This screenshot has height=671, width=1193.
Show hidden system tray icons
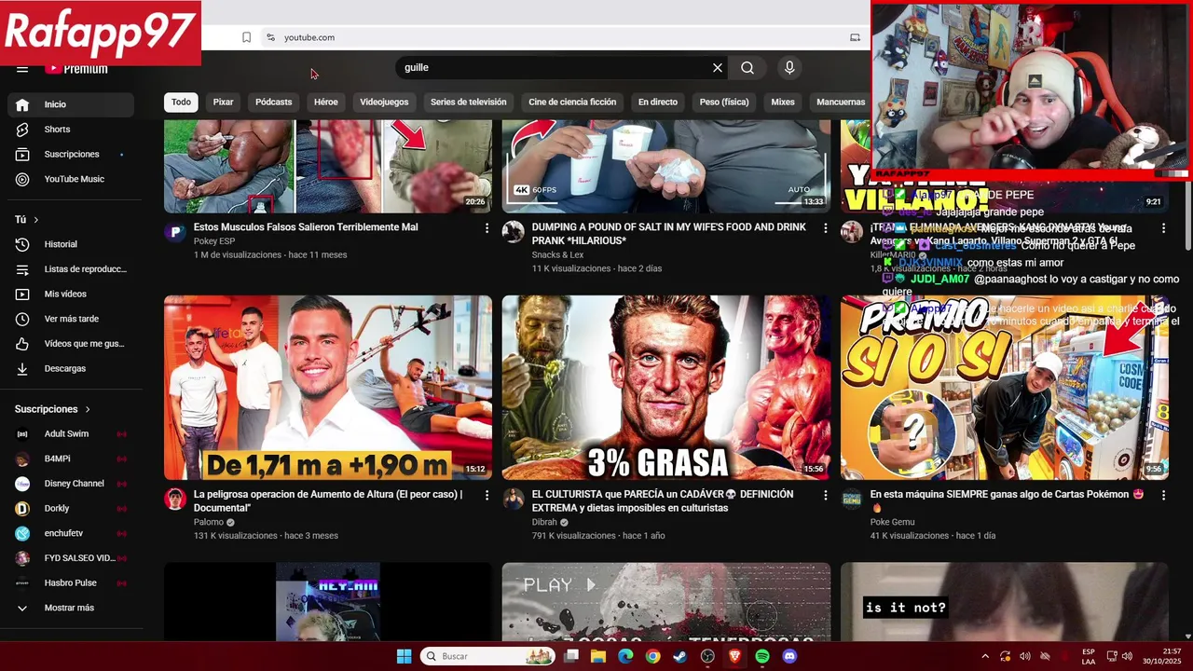coord(985,656)
